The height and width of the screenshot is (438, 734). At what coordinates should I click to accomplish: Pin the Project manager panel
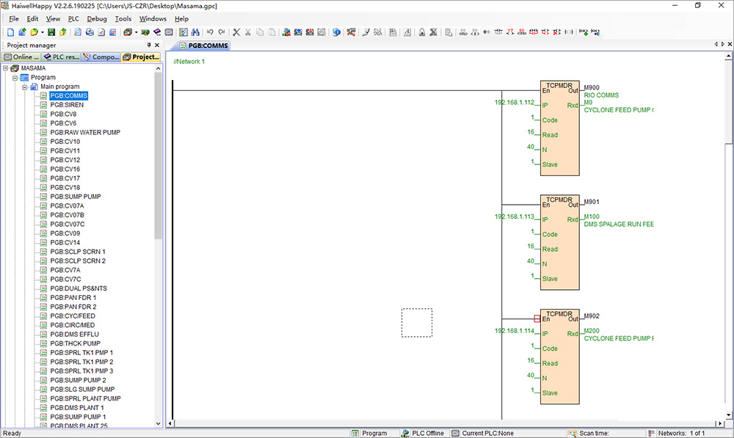click(149, 45)
